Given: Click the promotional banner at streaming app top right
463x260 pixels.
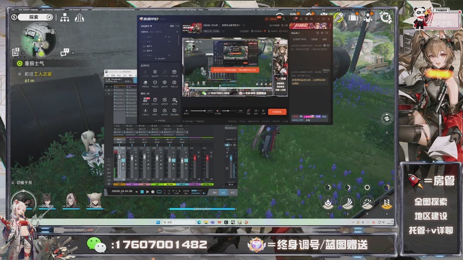Looking at the screenshot, I should [310, 25].
